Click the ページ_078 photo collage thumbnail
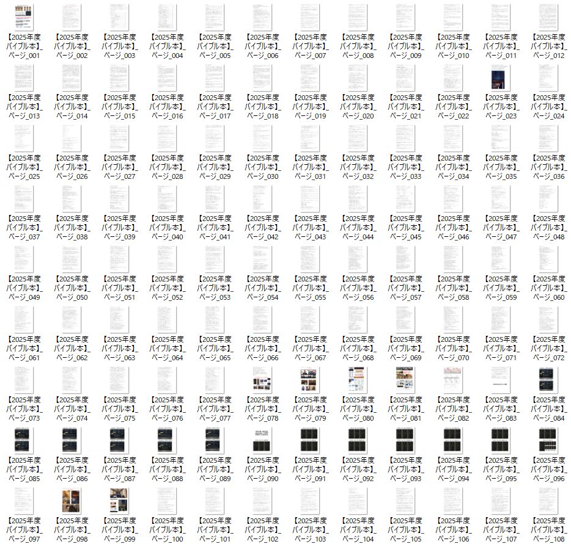 point(263,380)
